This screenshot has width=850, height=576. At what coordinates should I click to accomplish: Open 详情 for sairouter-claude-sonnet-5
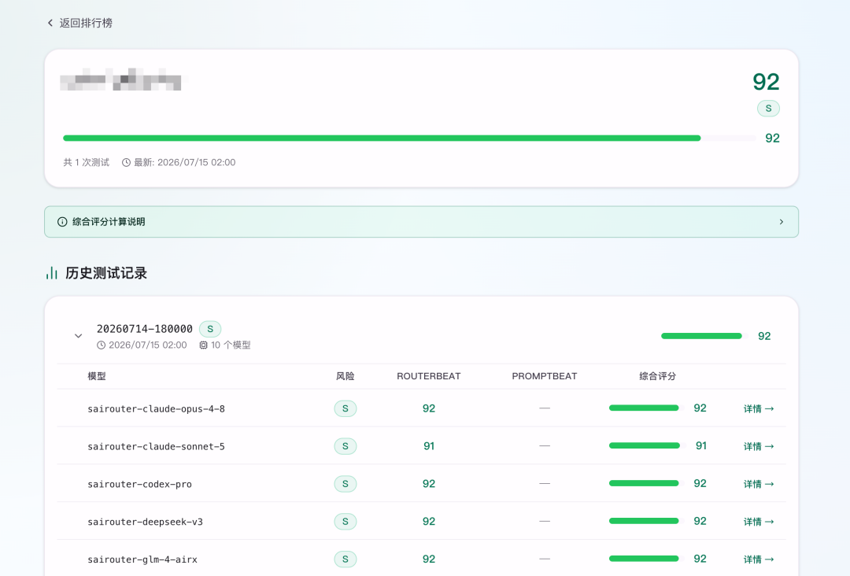click(x=759, y=446)
